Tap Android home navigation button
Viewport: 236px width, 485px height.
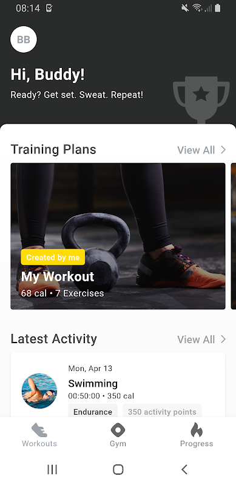click(118, 469)
